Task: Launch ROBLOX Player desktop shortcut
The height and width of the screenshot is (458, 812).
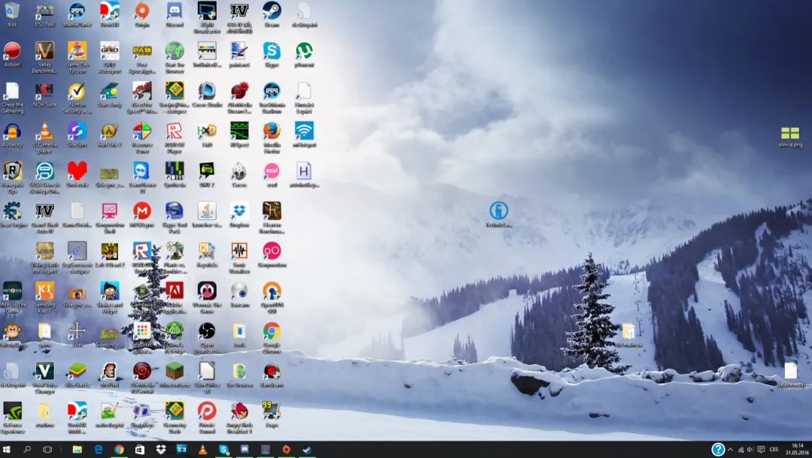Action: pyautogui.click(x=174, y=138)
